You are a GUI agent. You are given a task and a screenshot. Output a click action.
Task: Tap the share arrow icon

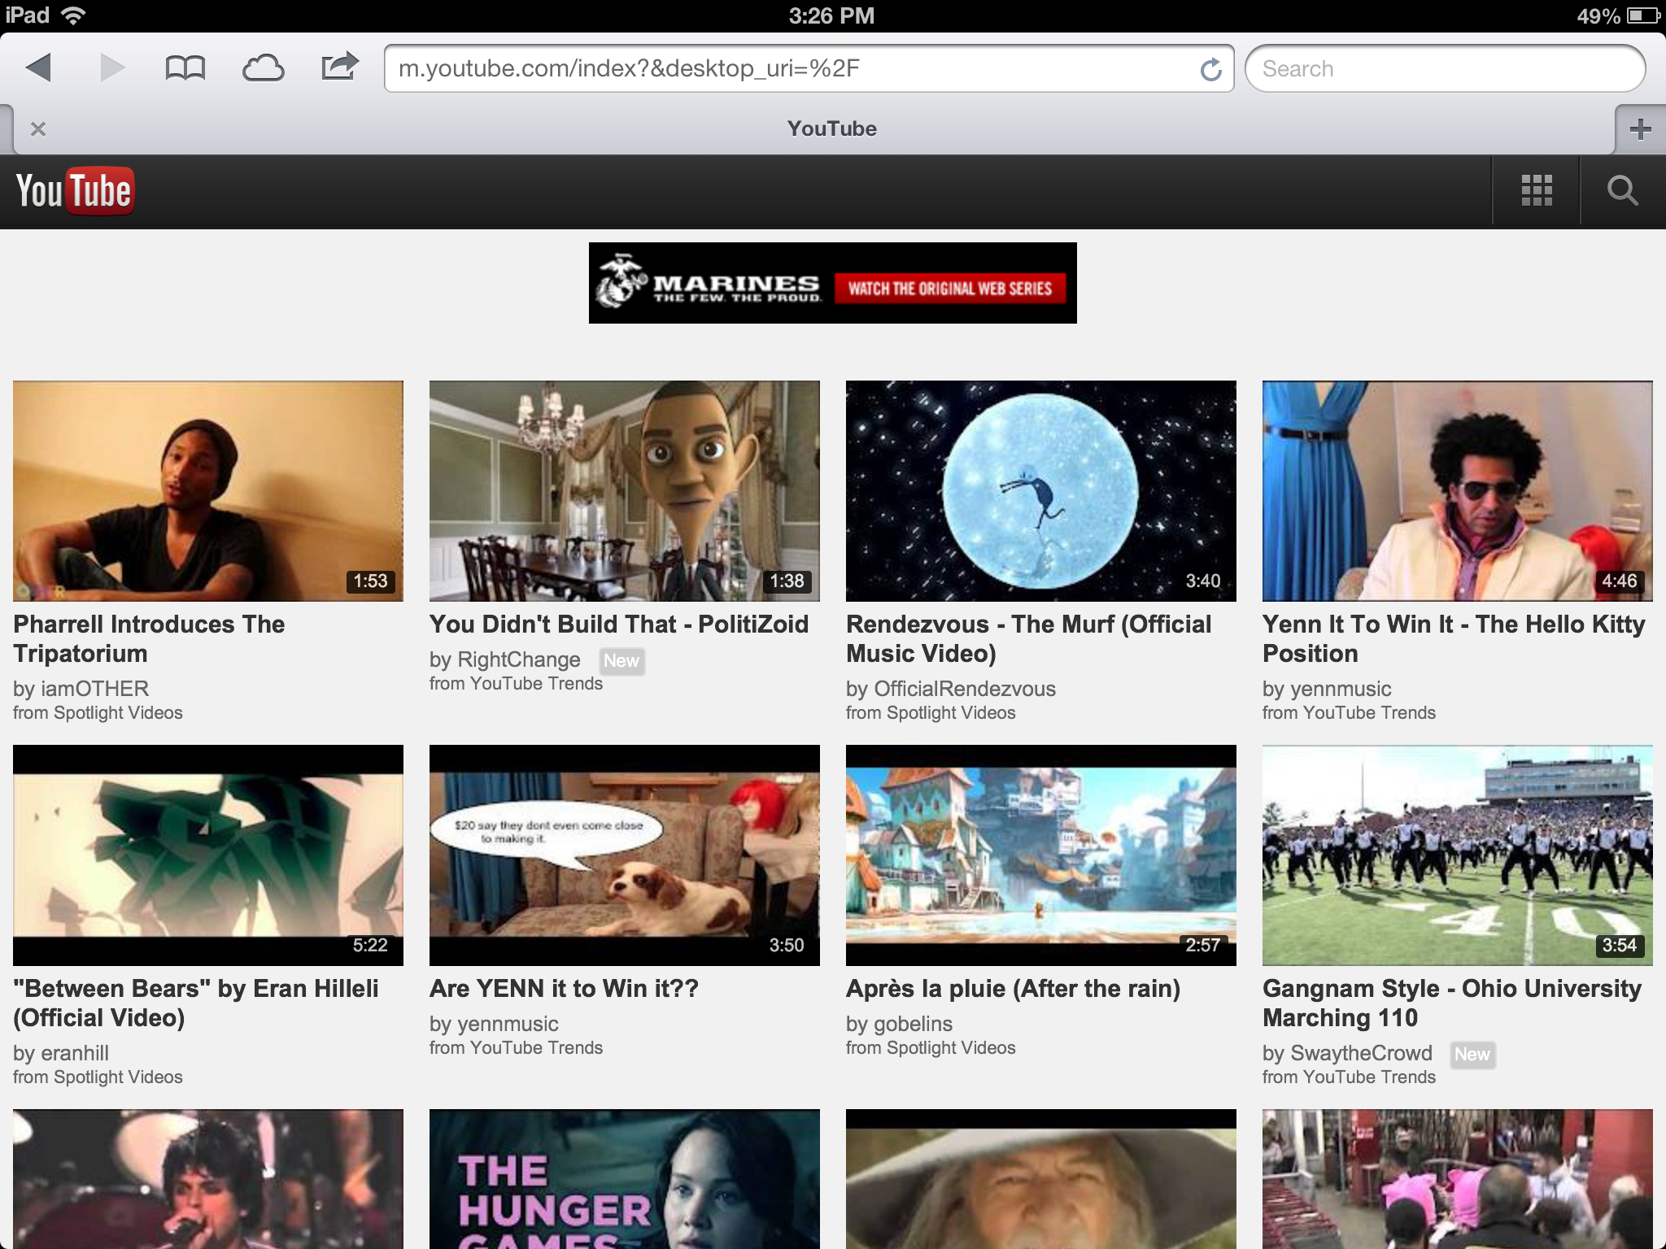[340, 66]
